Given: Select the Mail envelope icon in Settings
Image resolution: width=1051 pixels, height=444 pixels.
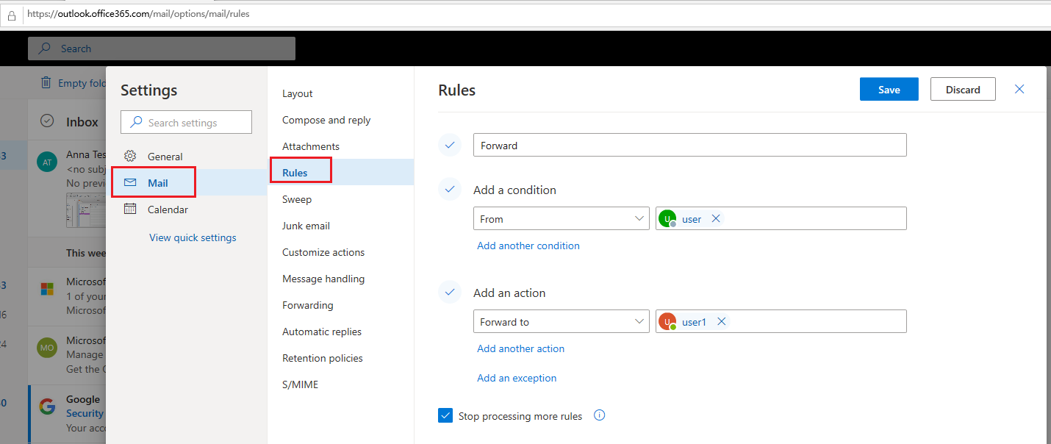Looking at the screenshot, I should [131, 182].
